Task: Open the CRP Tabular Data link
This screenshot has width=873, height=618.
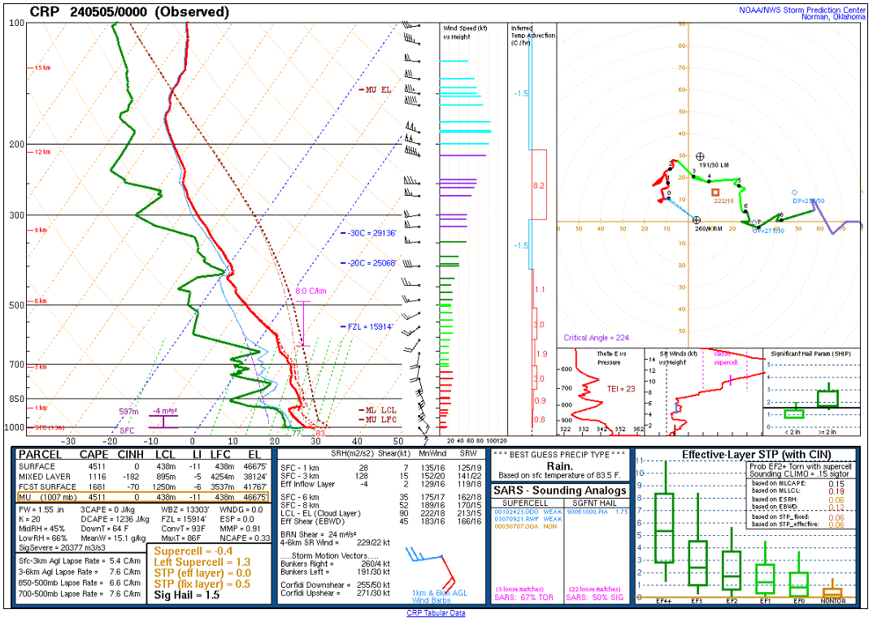Action: [x=436, y=613]
